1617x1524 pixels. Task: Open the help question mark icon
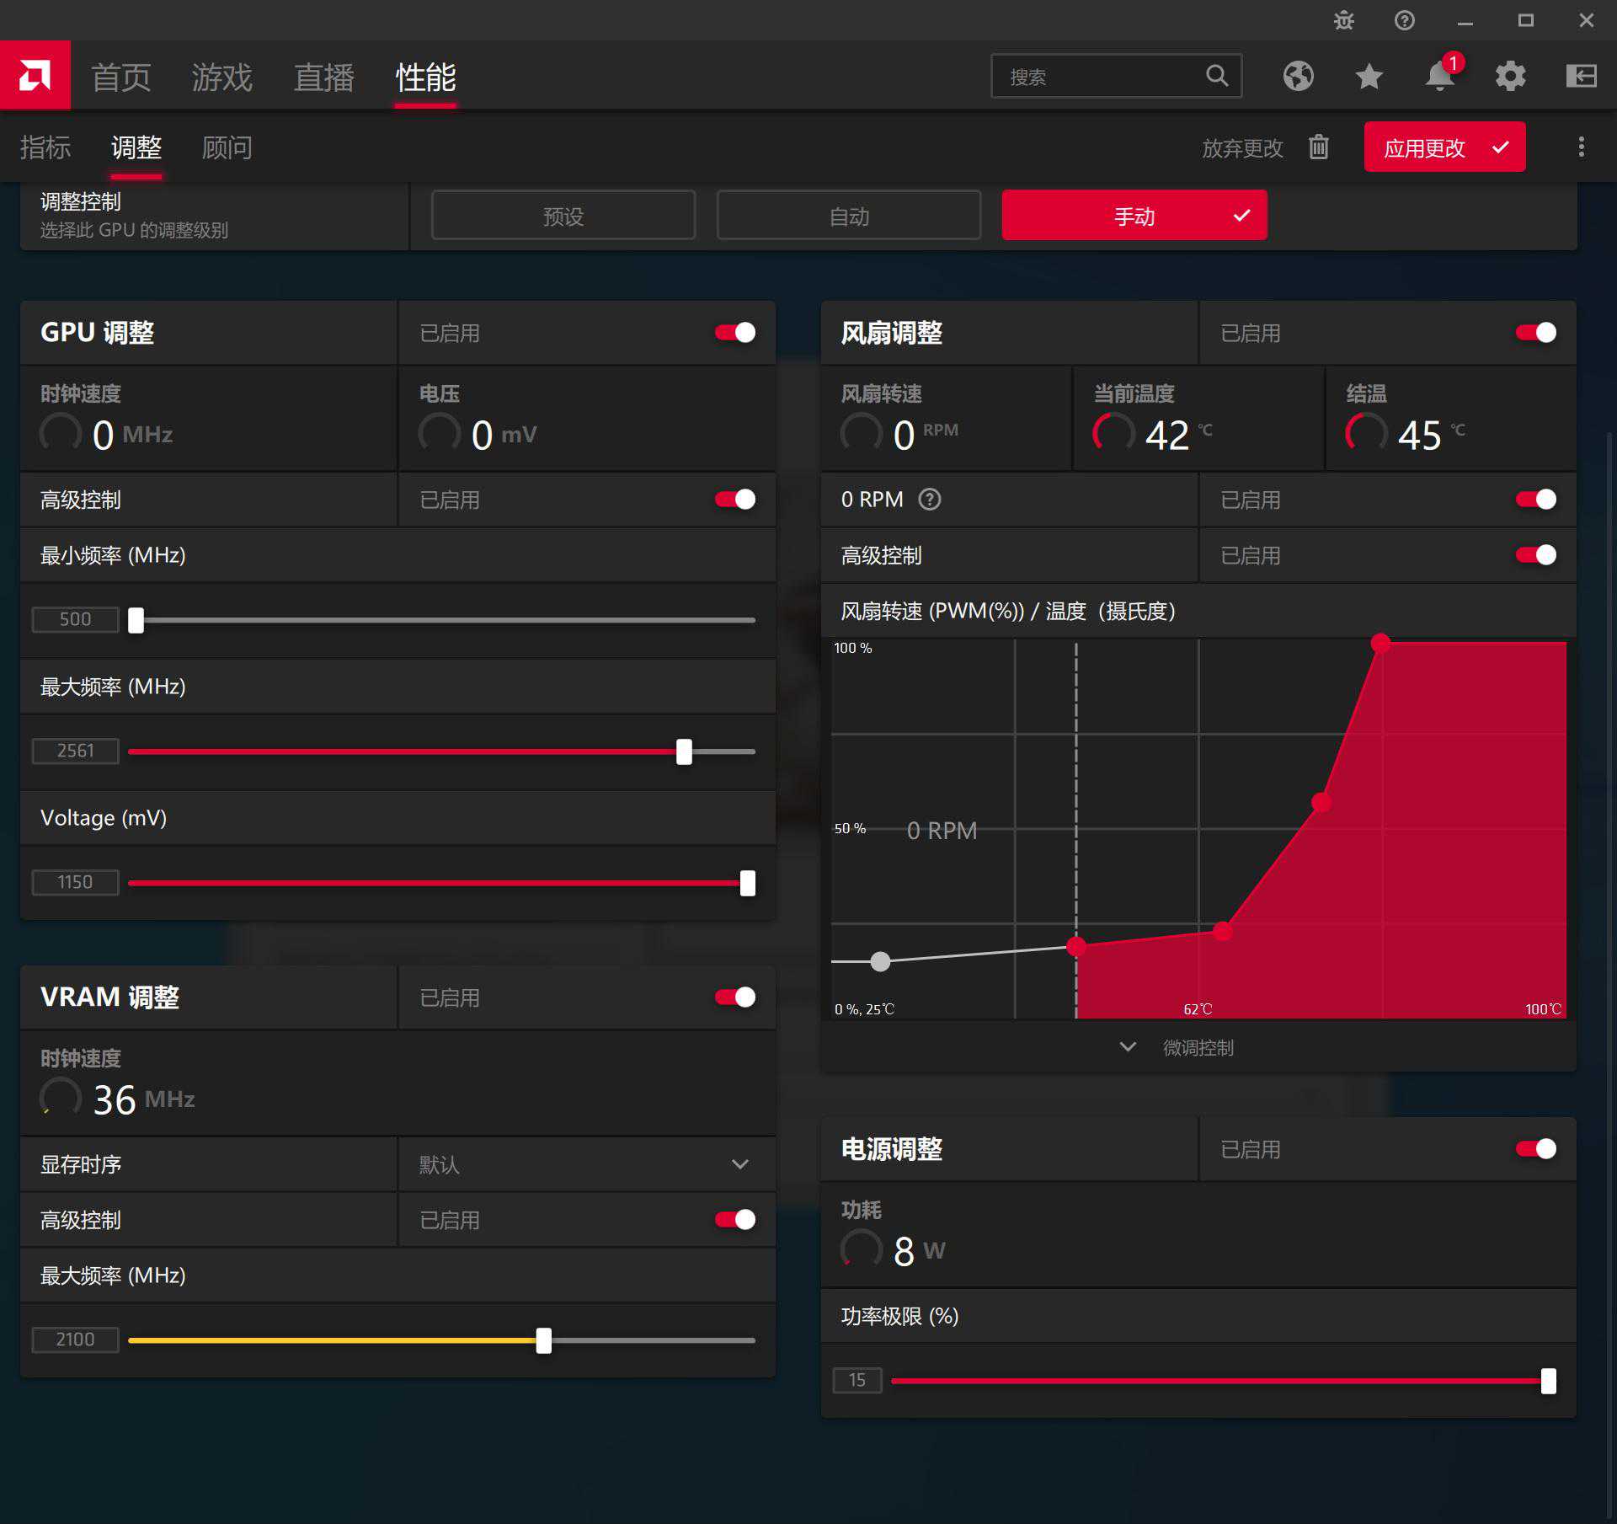pos(1404,20)
